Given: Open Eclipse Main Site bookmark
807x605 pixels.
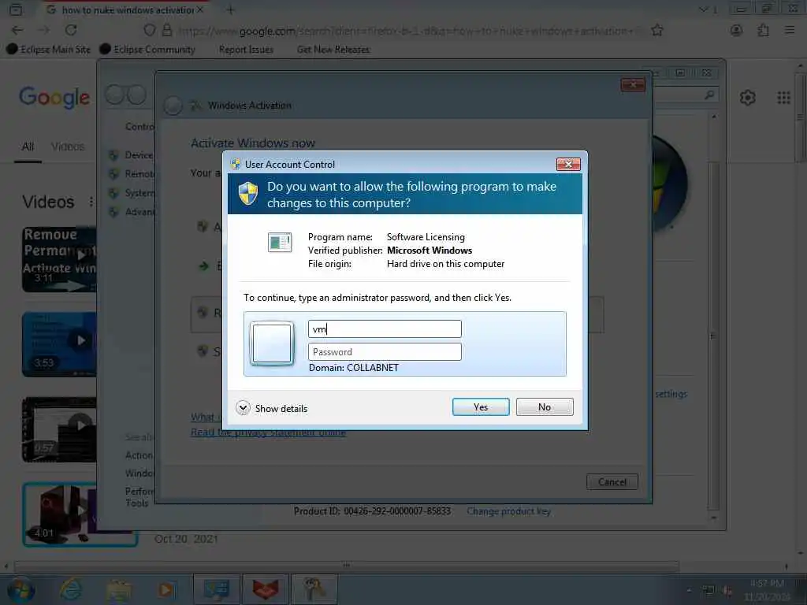Looking at the screenshot, I should [x=49, y=50].
